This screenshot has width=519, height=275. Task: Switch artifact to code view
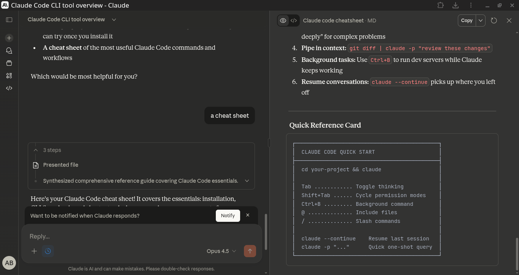click(x=294, y=20)
